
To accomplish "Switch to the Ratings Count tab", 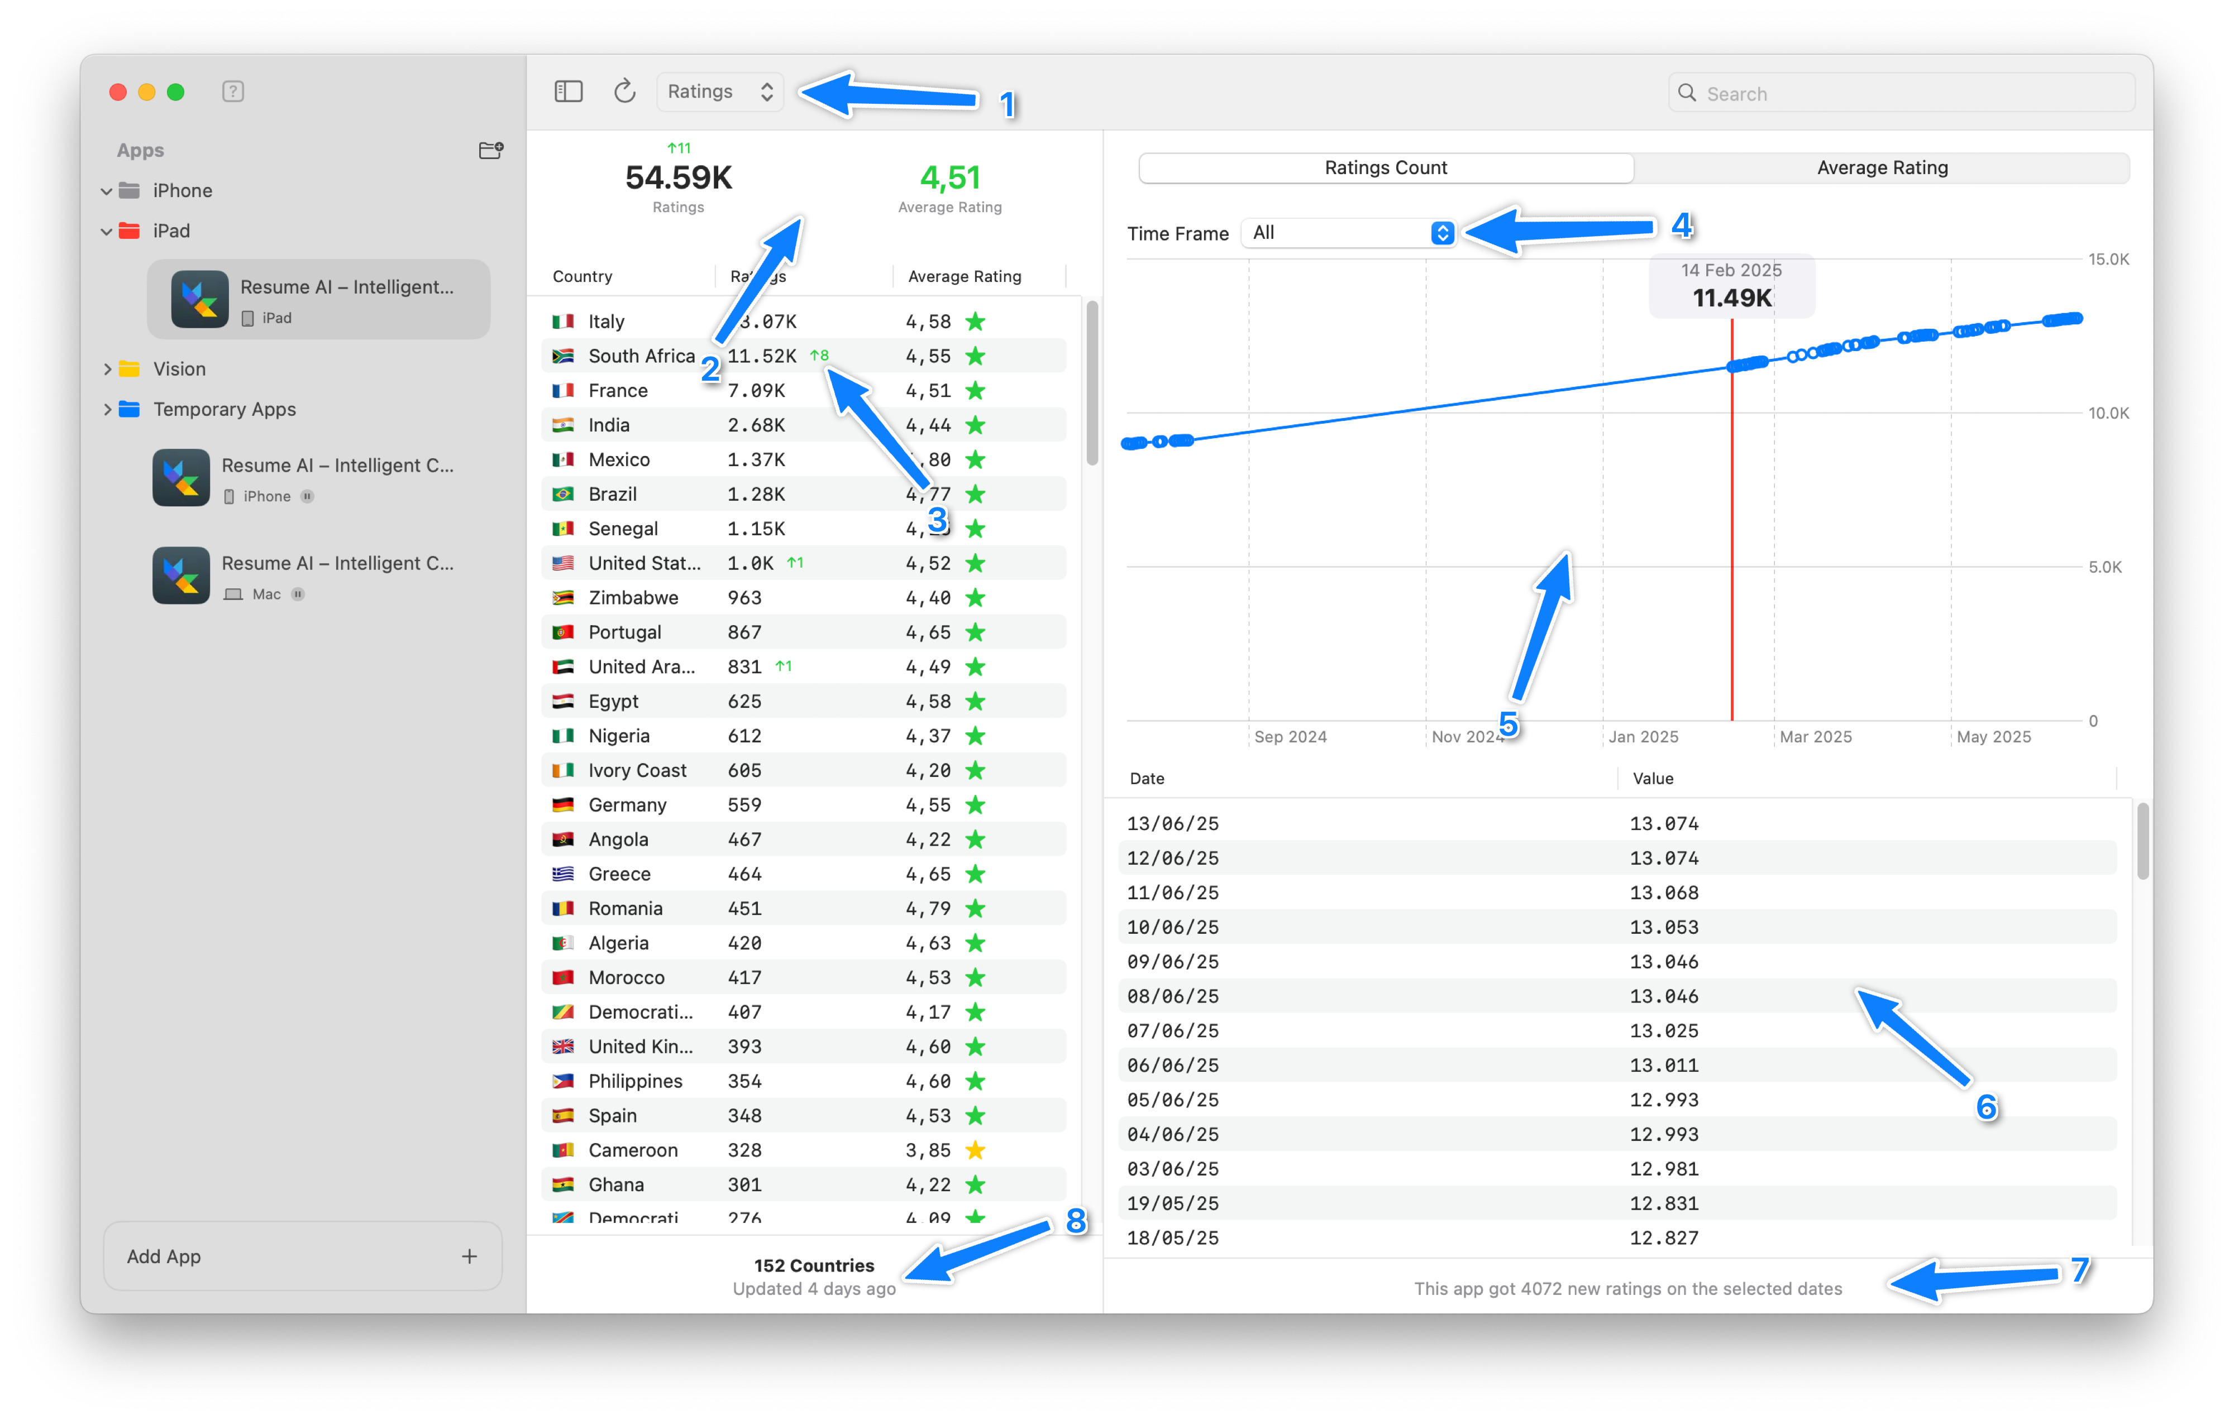I will point(1385,168).
